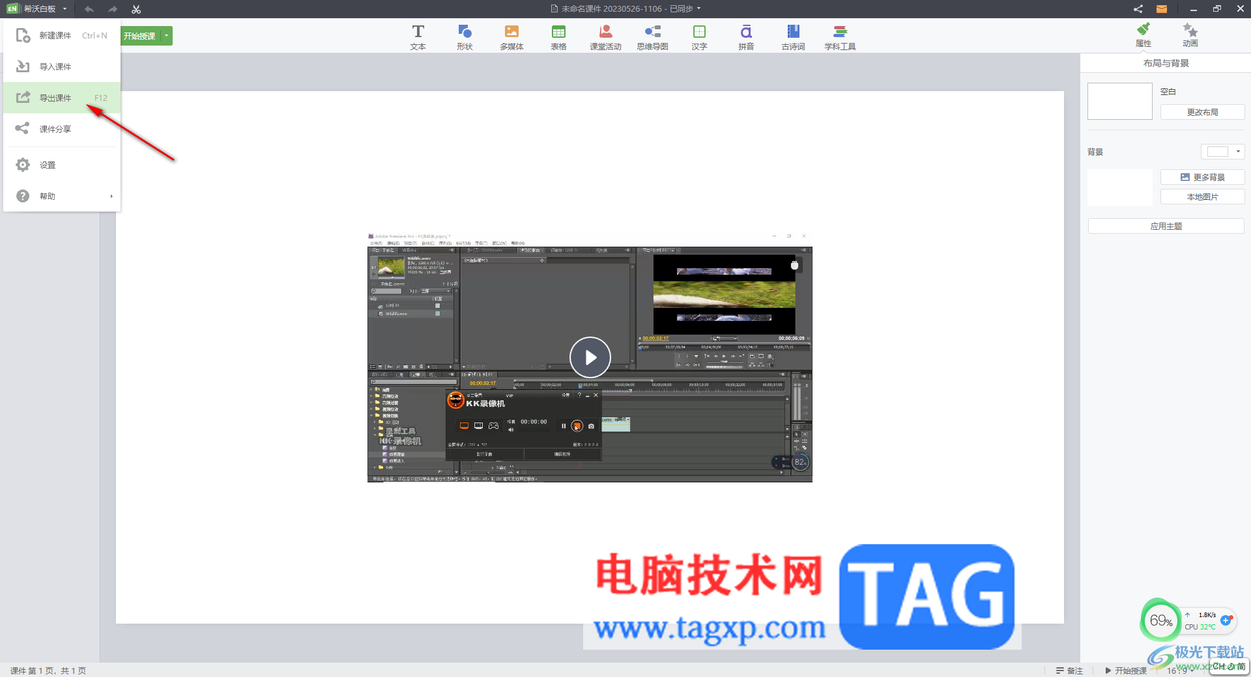Insert a table using 表格

click(x=558, y=37)
